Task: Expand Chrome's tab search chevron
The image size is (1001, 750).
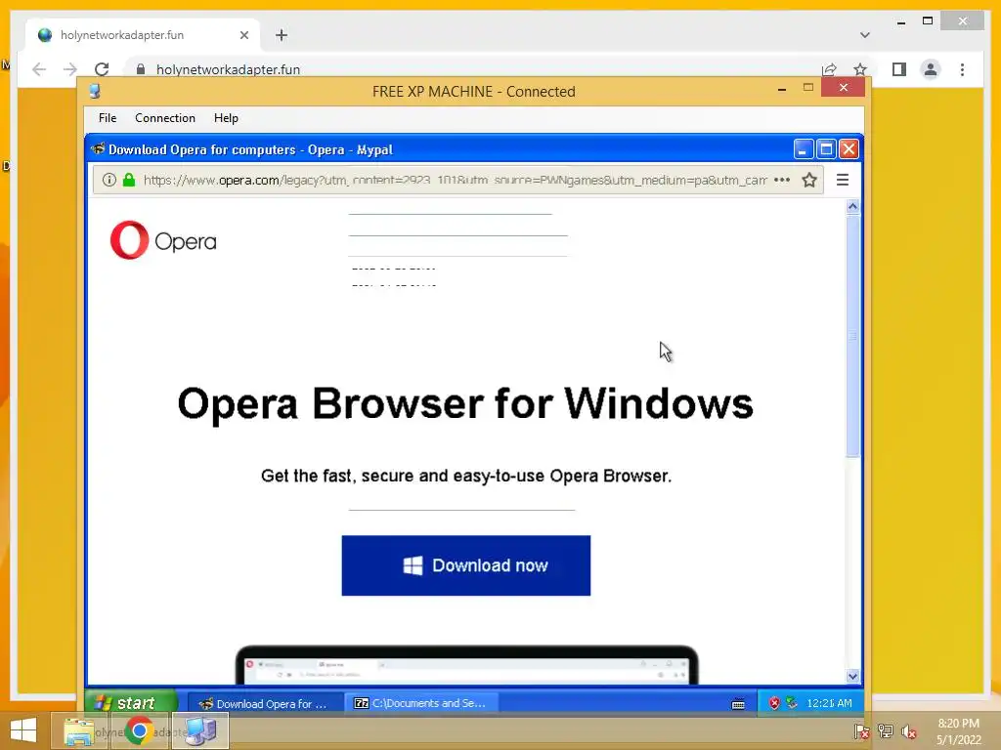Action: [x=864, y=35]
